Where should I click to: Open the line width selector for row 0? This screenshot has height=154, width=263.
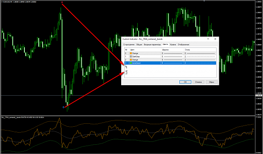173,53
